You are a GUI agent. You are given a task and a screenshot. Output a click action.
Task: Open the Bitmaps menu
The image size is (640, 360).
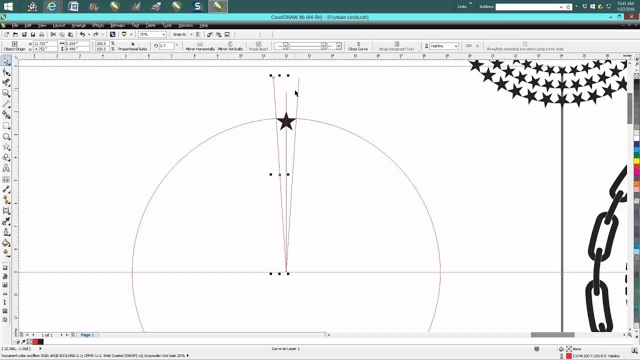click(117, 25)
